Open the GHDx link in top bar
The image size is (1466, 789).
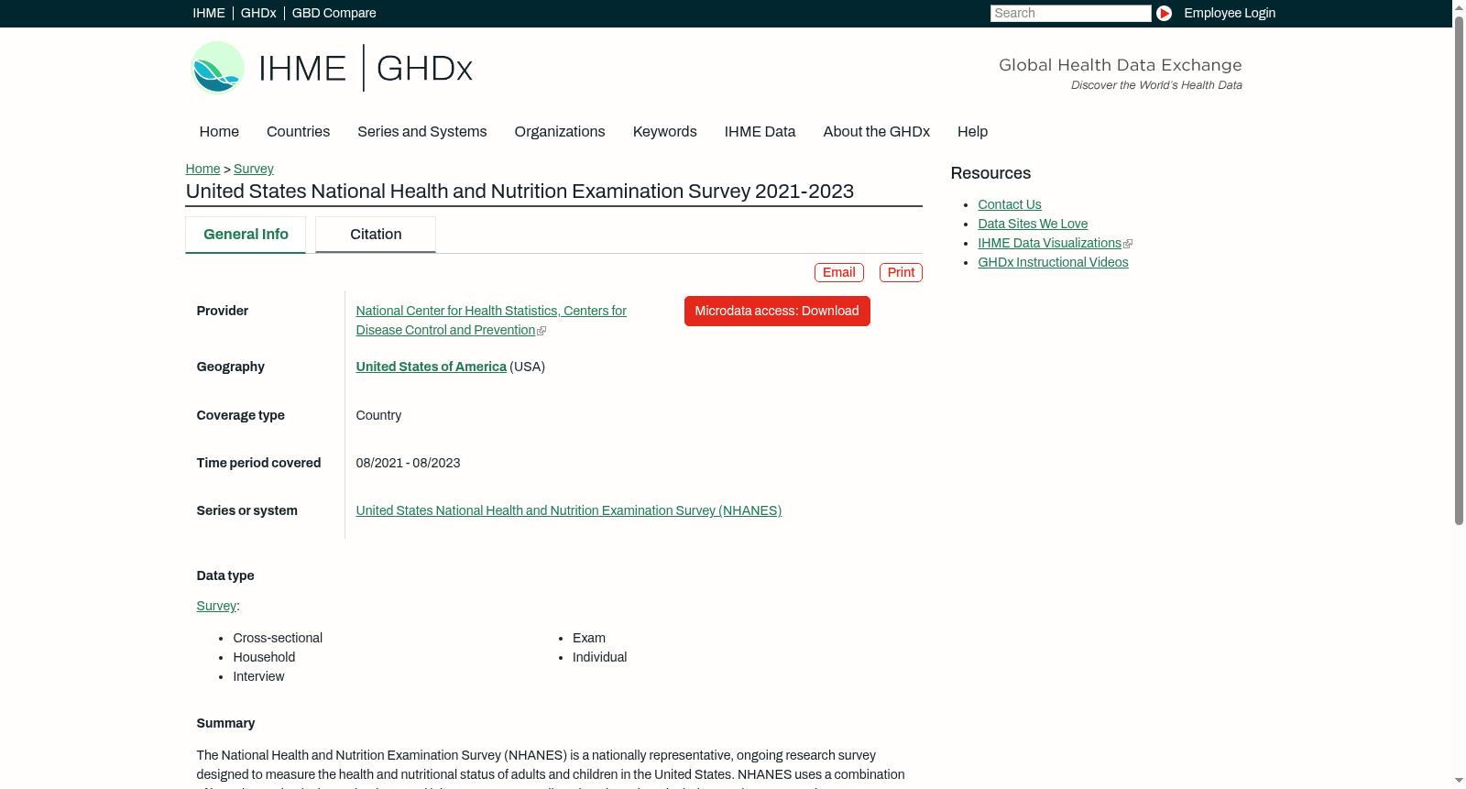coord(258,13)
